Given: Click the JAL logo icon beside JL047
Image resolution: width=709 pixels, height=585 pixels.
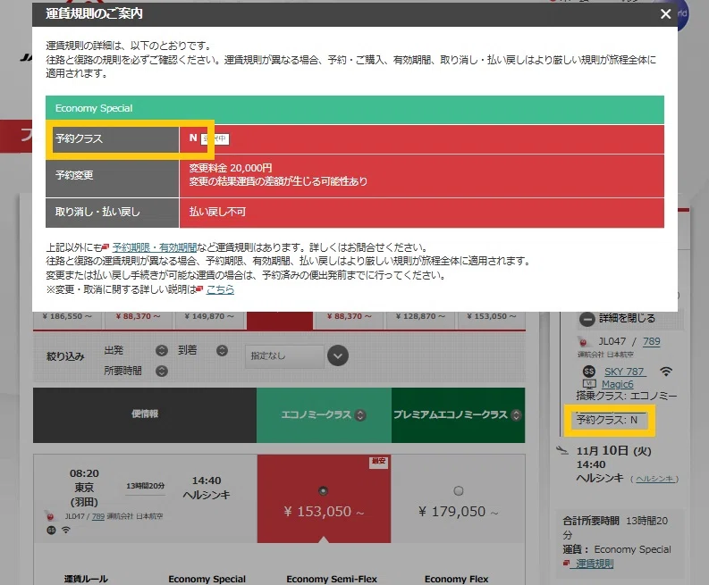Looking at the screenshot, I should [583, 342].
